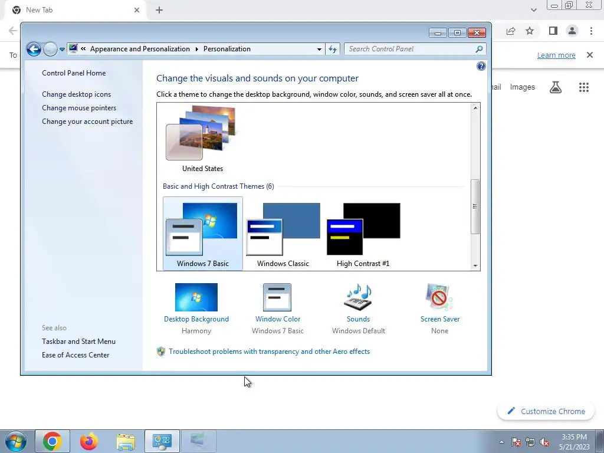Open a new tab in Chrome

[159, 10]
